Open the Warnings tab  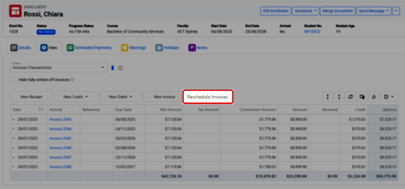pyautogui.click(x=134, y=48)
